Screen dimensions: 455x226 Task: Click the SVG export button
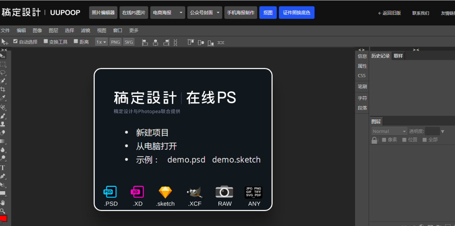129,42
